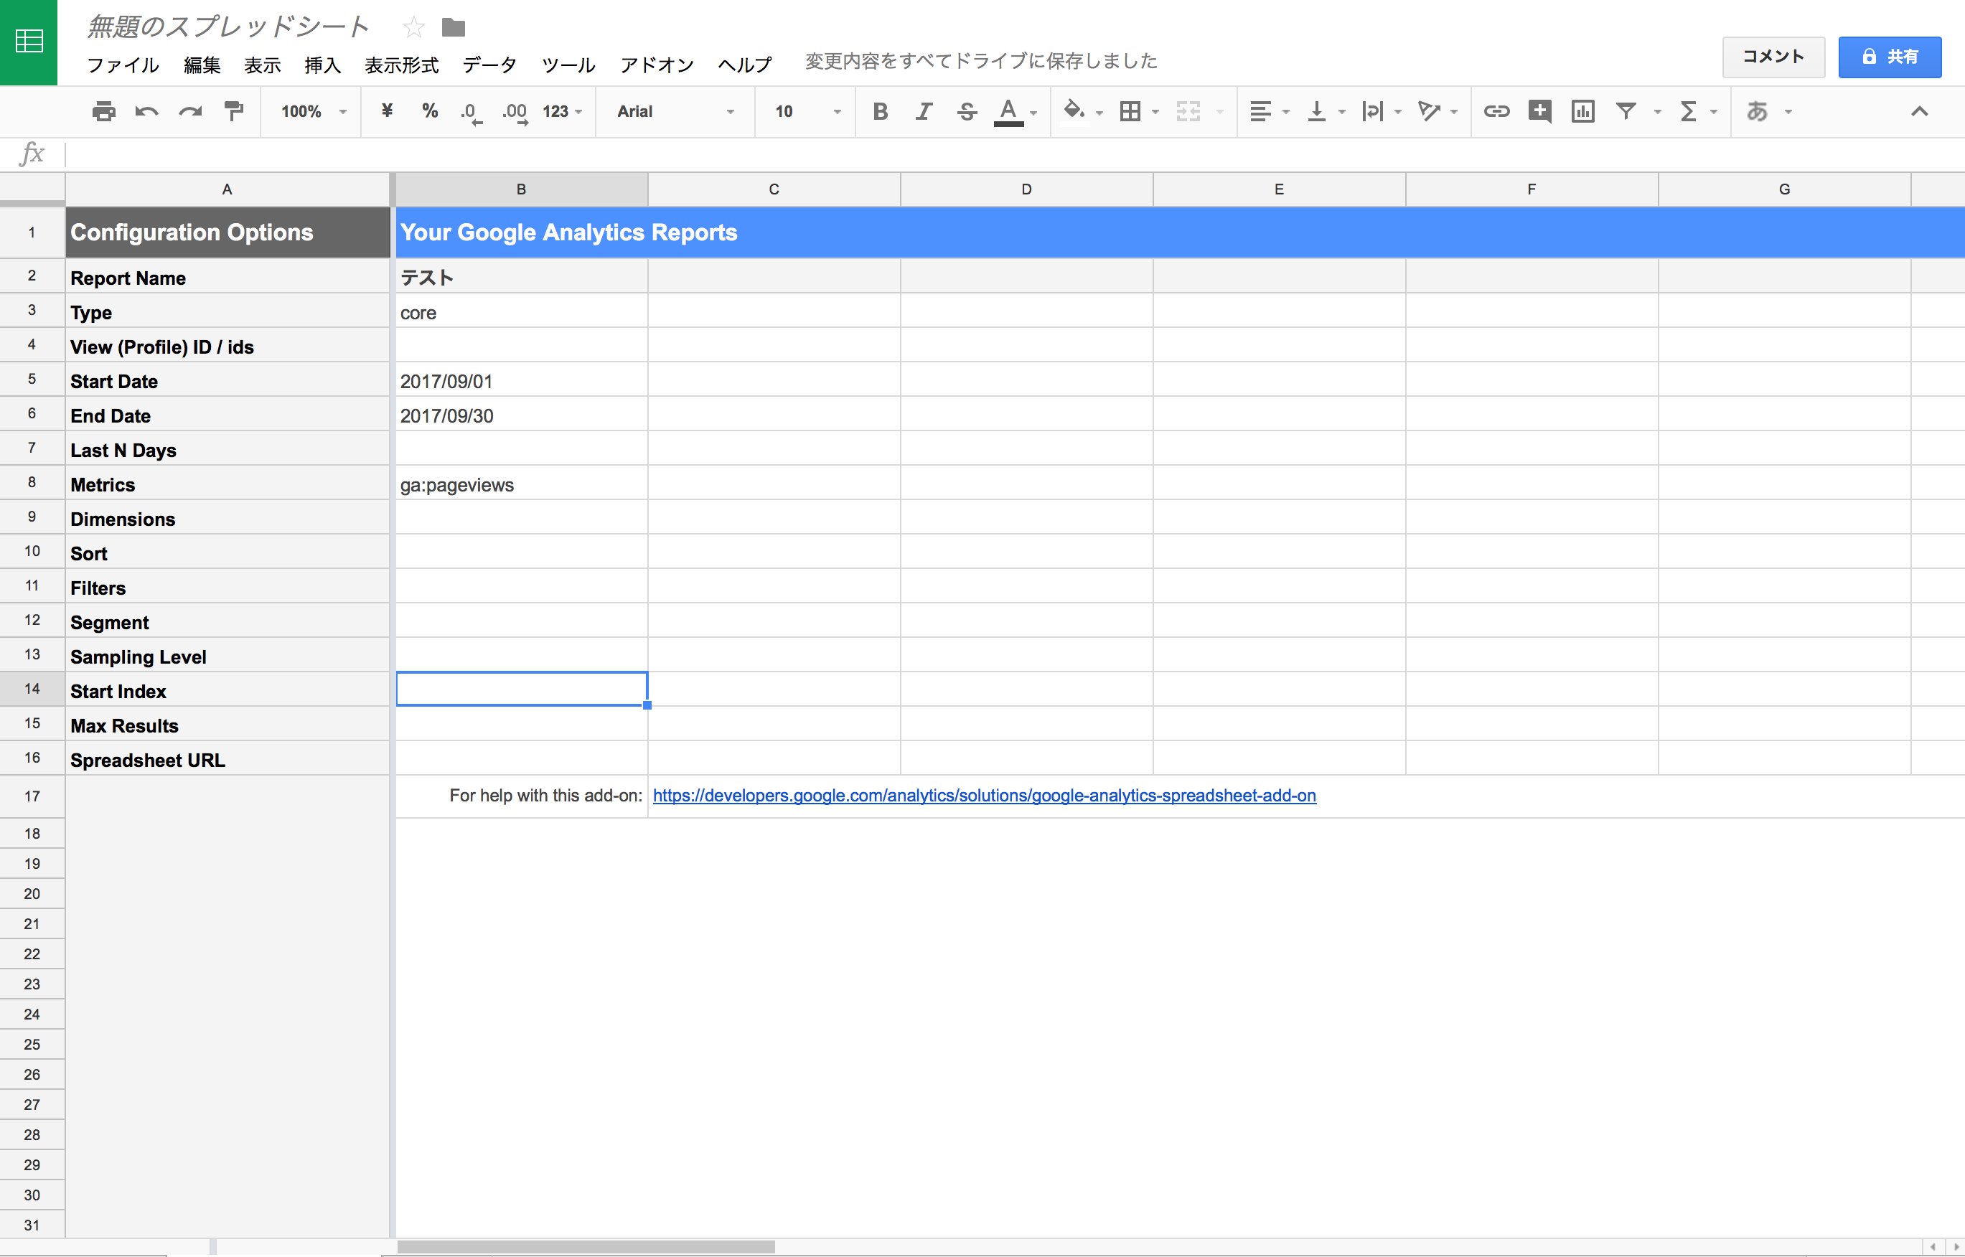Toggle strikethrough formatting

tap(967, 111)
